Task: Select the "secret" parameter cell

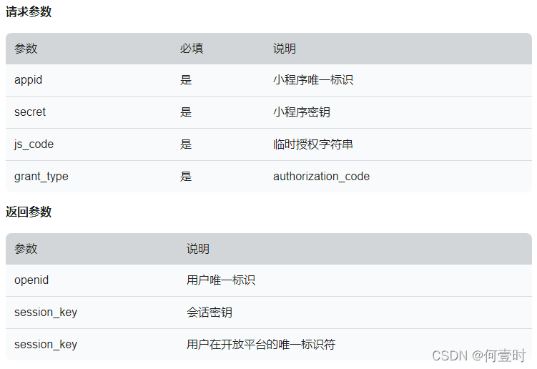Action: (30, 112)
